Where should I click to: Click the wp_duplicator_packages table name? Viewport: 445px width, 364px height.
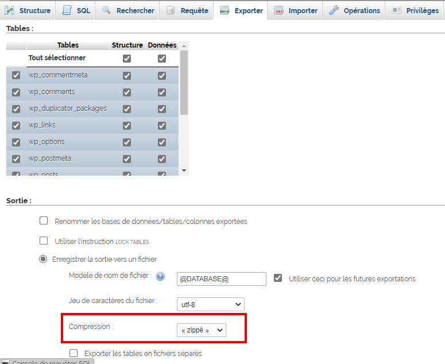point(67,109)
